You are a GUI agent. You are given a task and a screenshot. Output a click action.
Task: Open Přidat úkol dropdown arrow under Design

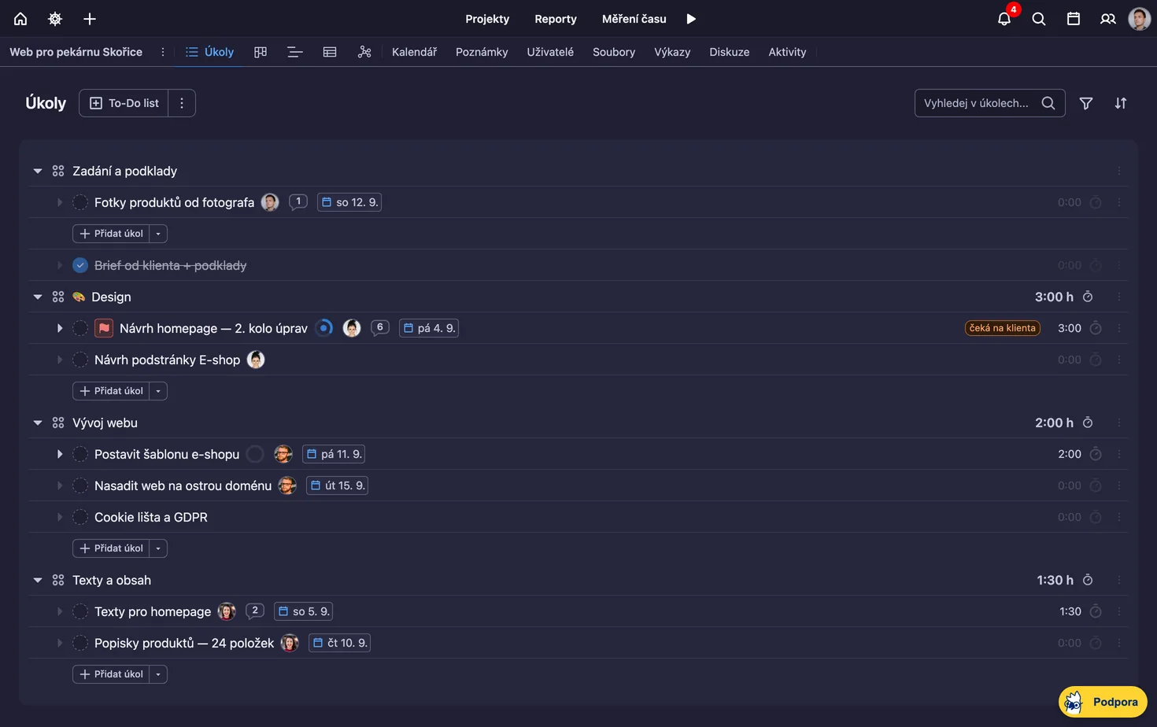158,391
